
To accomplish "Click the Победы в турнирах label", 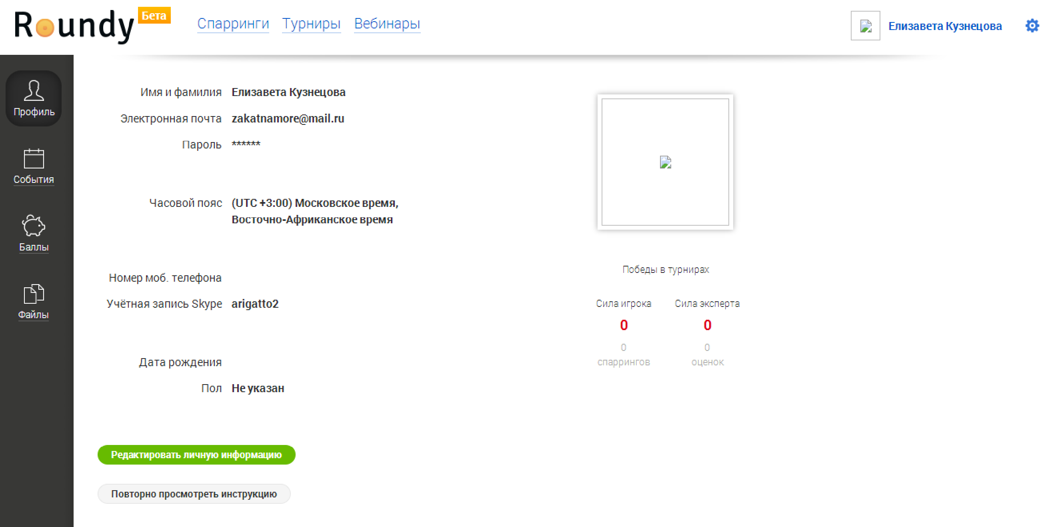I will 665,269.
